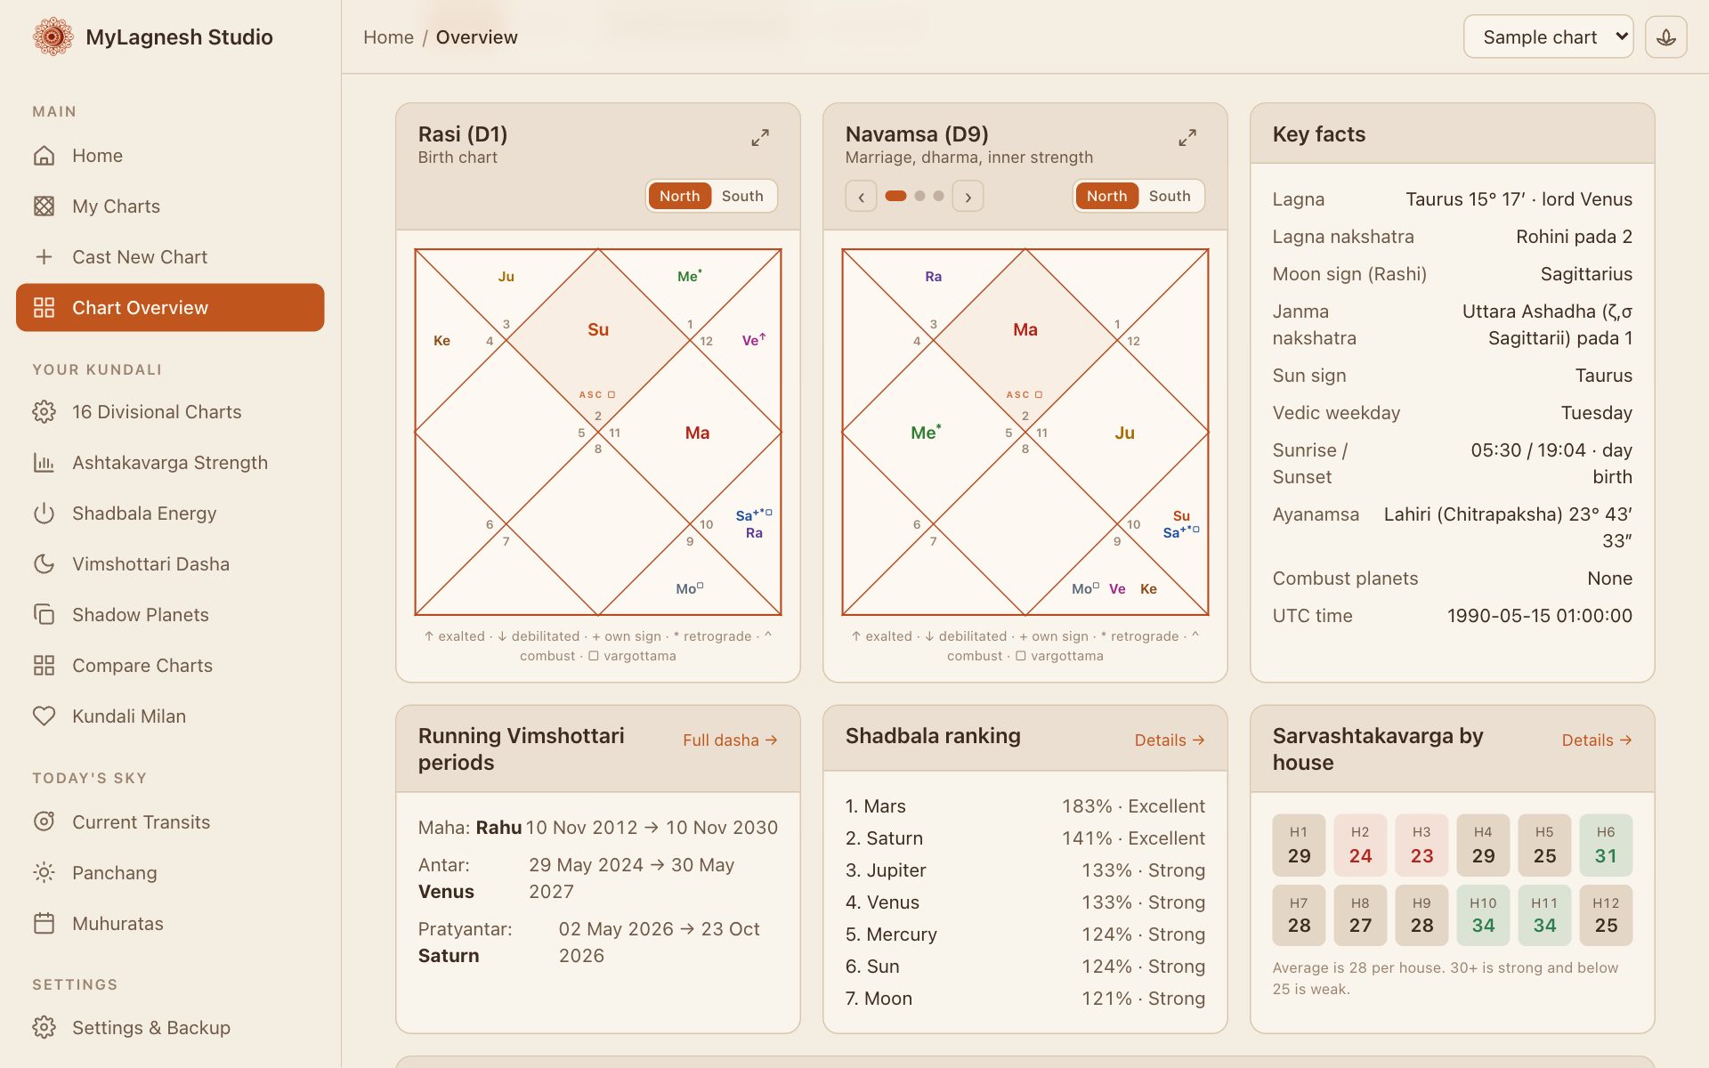This screenshot has width=1709, height=1068.
Task: Click the Home breadcrumb link
Action: click(x=388, y=37)
